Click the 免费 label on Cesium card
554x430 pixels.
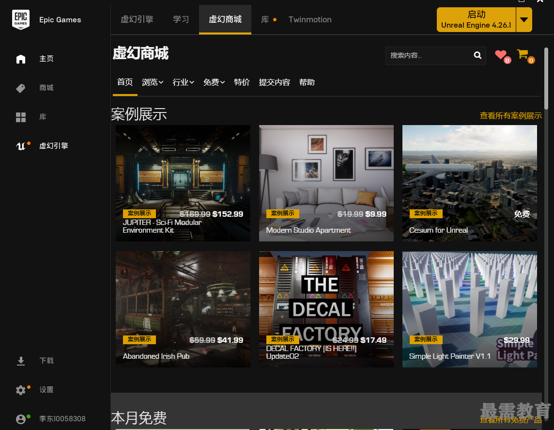tap(522, 214)
